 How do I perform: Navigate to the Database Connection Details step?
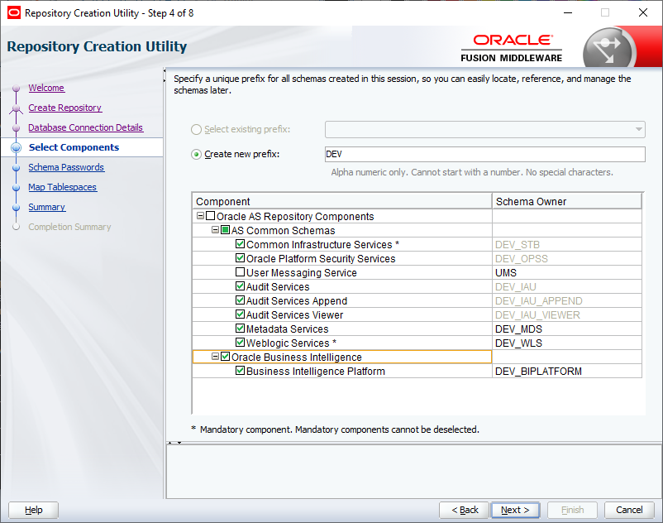coord(88,127)
